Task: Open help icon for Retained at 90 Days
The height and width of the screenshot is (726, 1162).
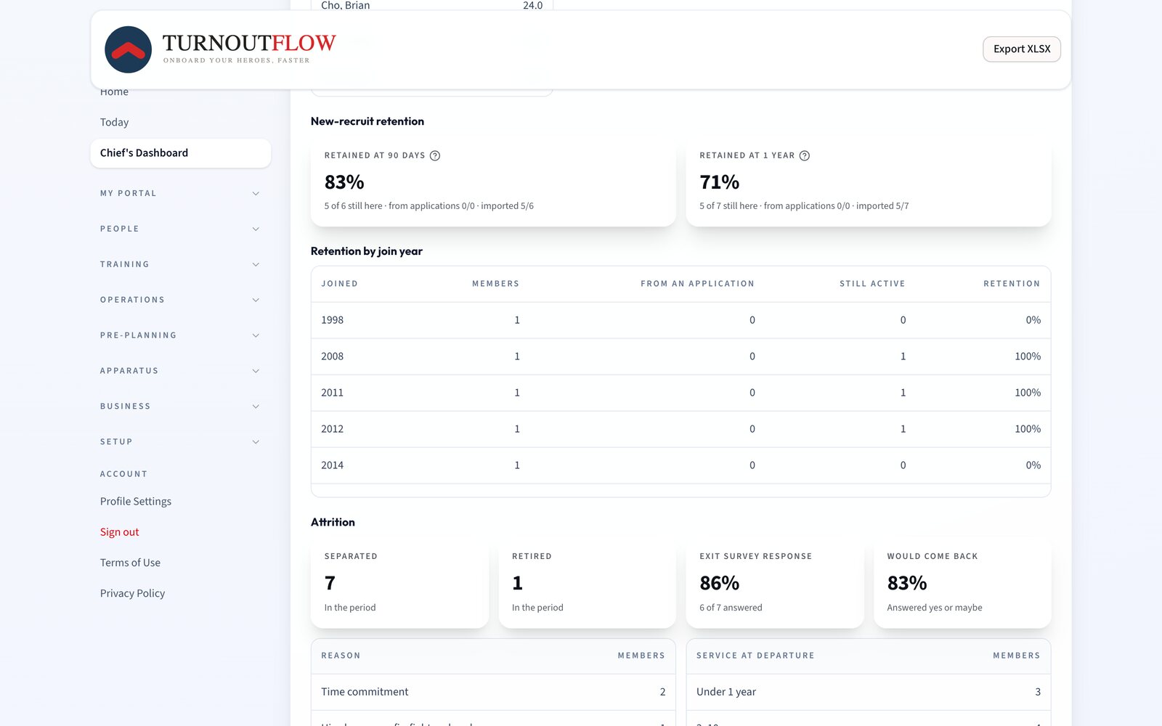Action: tap(435, 155)
